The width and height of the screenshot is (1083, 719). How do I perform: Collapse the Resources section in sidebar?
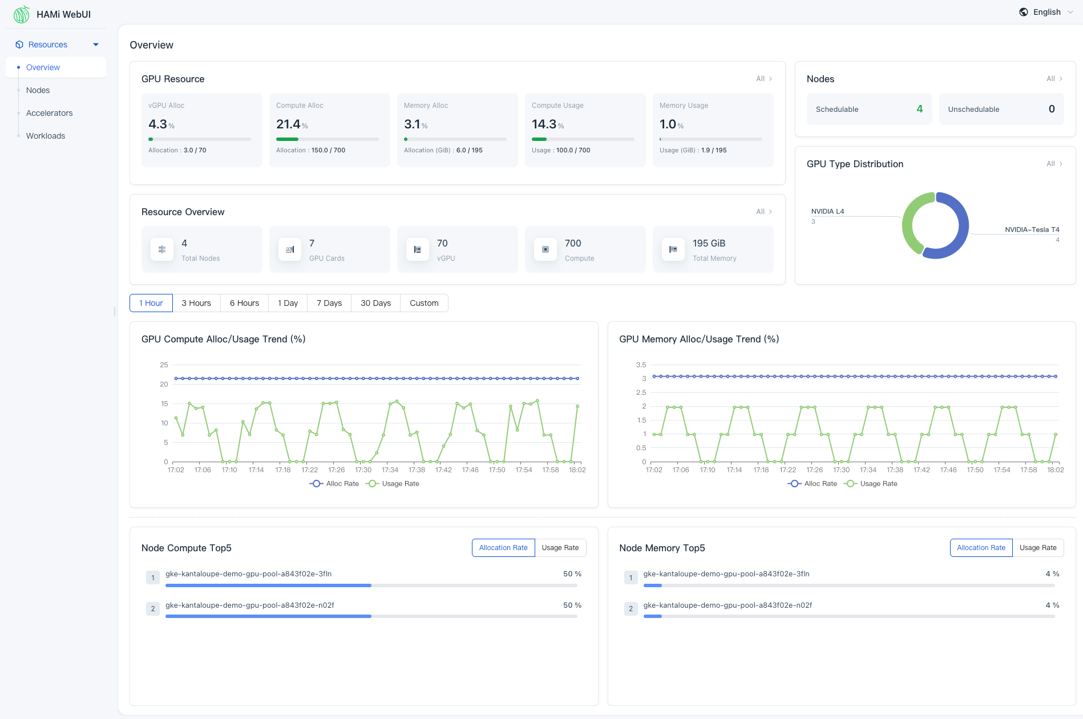(x=95, y=44)
